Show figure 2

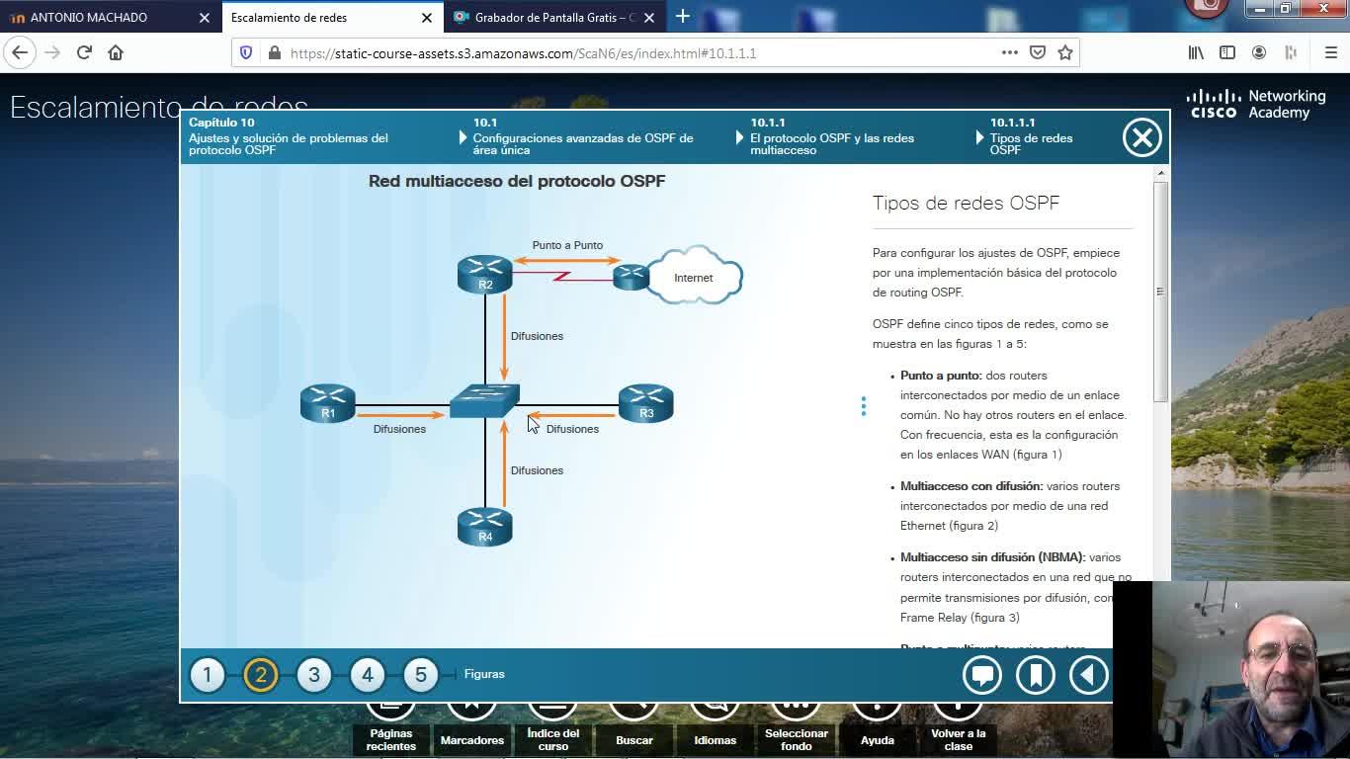point(261,675)
